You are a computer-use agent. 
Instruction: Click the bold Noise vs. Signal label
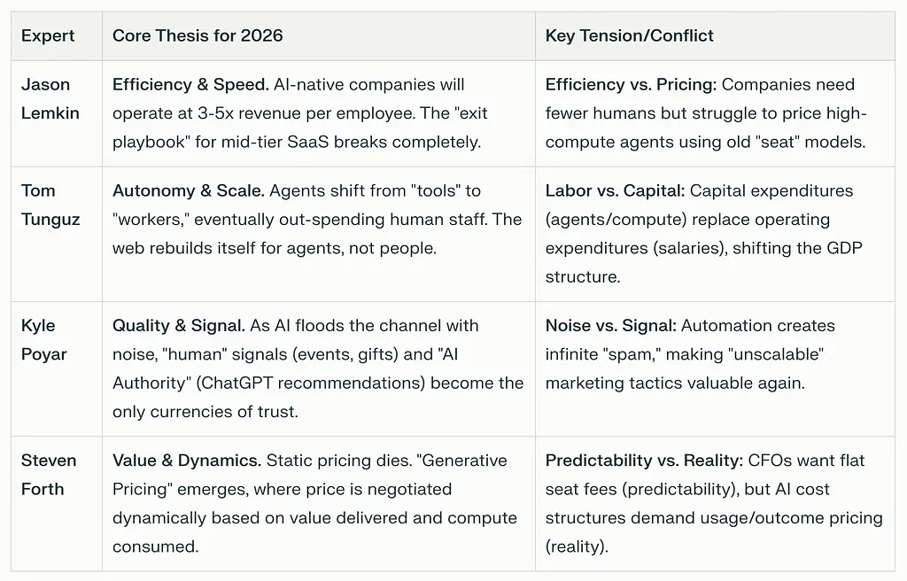point(610,326)
